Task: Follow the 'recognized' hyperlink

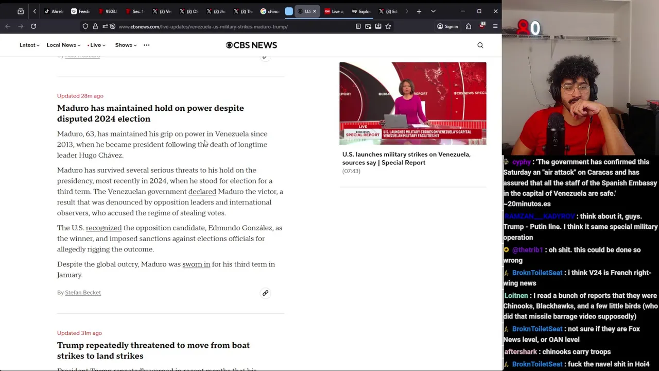Action: coord(103,228)
